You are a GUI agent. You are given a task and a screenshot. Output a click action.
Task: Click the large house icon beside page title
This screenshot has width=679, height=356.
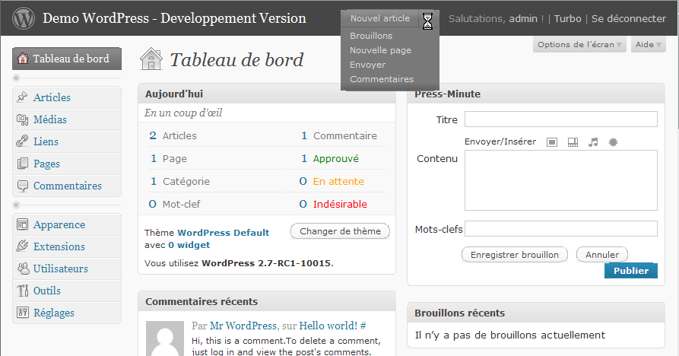pyautogui.click(x=151, y=59)
